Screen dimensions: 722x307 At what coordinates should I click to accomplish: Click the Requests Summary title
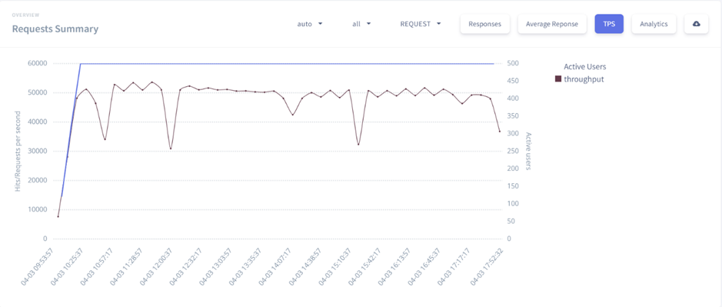[55, 29]
